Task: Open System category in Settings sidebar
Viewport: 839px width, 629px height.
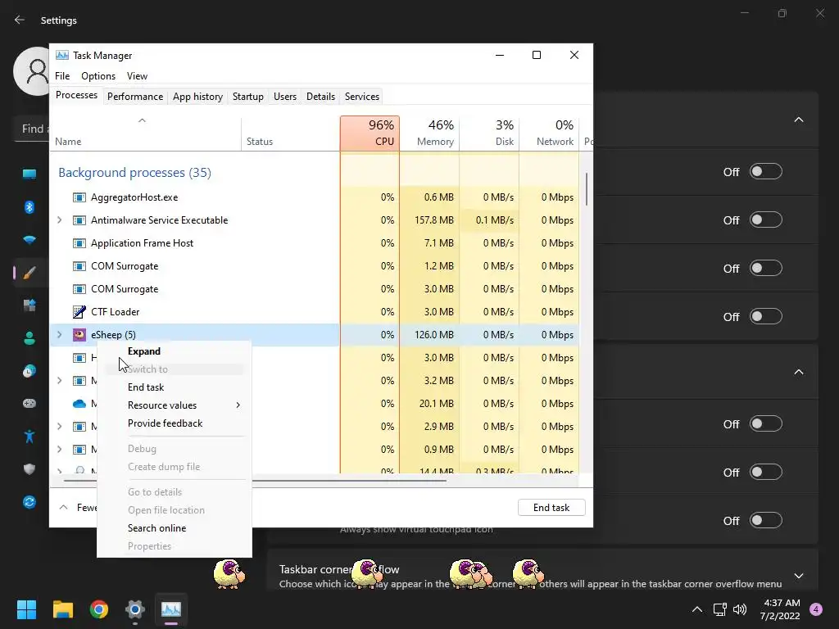Action: pos(29,174)
